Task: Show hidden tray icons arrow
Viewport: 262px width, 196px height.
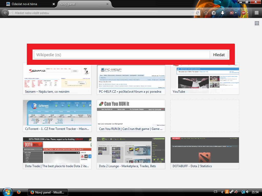Action: pyautogui.click(x=222, y=192)
